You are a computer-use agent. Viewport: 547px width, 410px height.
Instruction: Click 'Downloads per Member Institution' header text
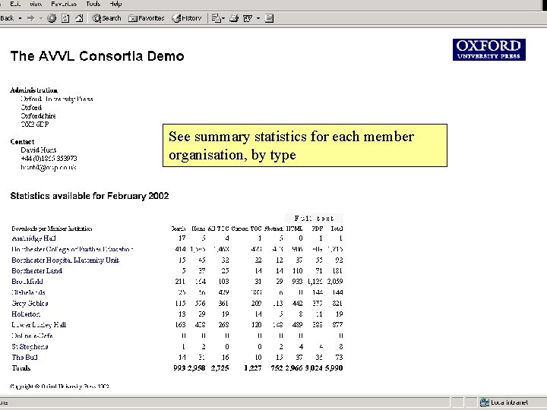coord(52,229)
